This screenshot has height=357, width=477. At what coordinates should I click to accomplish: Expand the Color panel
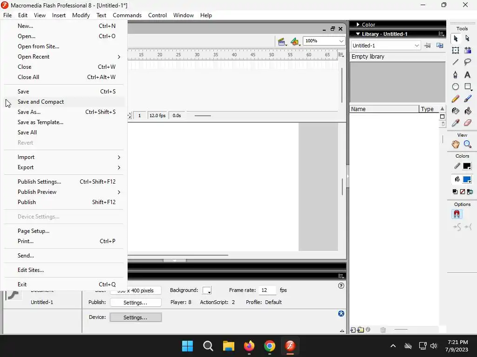pyautogui.click(x=358, y=24)
